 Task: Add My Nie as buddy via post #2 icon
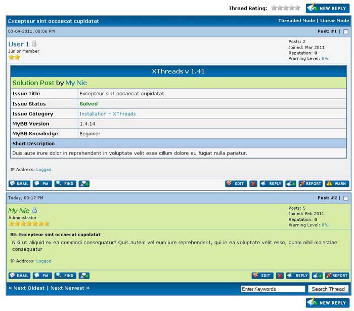coord(84,276)
